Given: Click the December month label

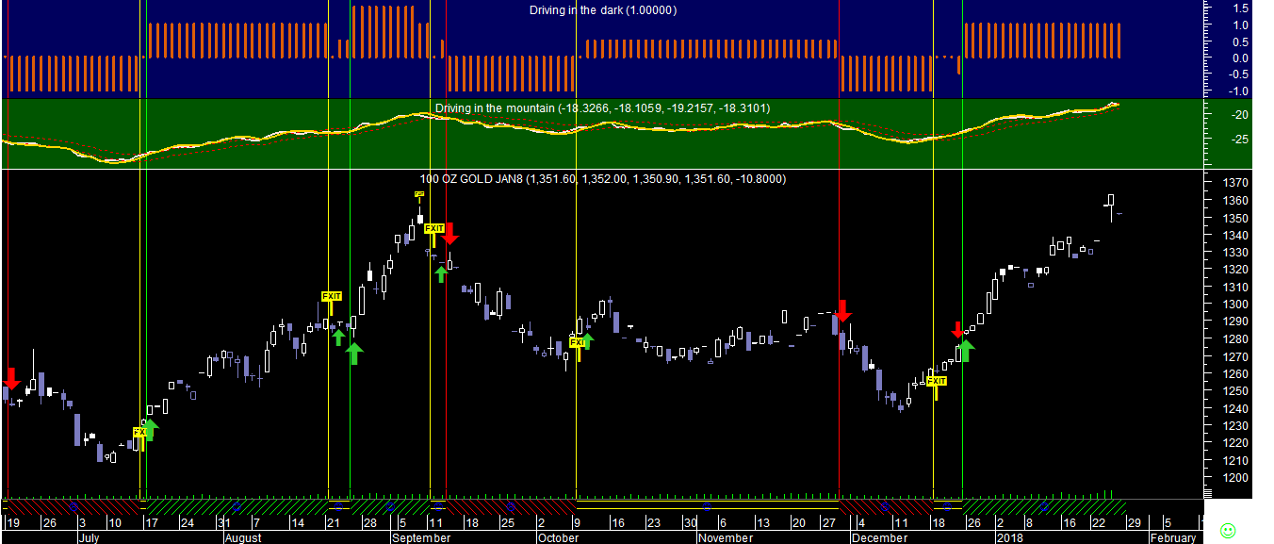Looking at the screenshot, I should tap(878, 538).
